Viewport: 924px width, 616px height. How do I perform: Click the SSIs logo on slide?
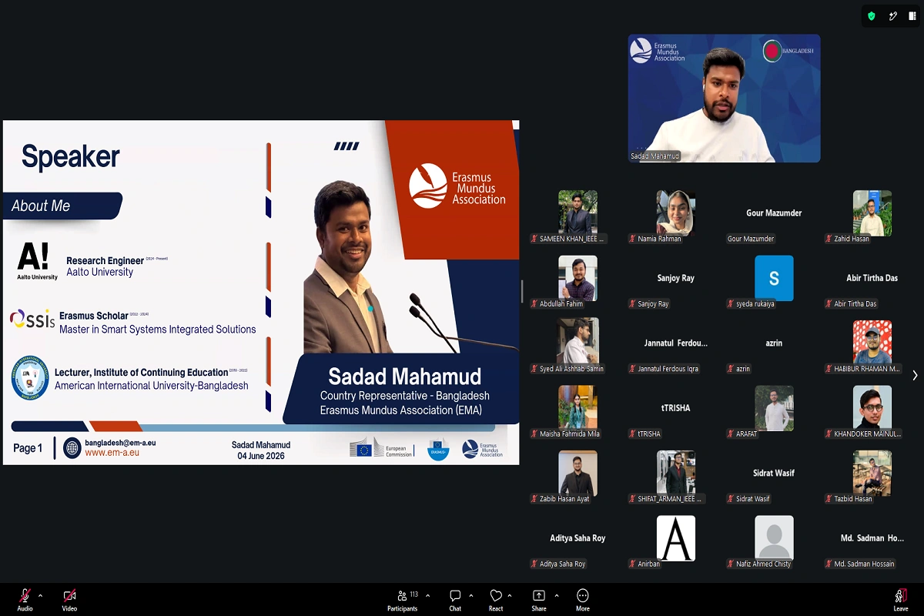[x=32, y=319]
